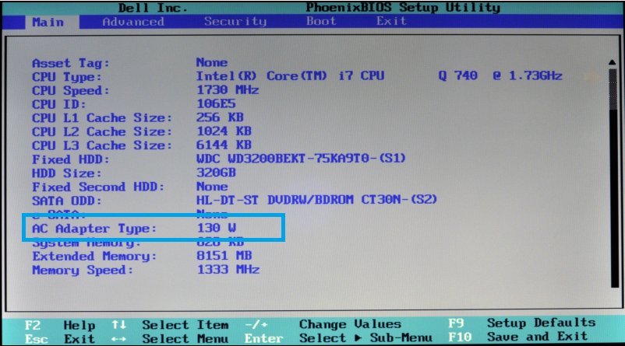Select the CPU Speed label

(x=71, y=91)
